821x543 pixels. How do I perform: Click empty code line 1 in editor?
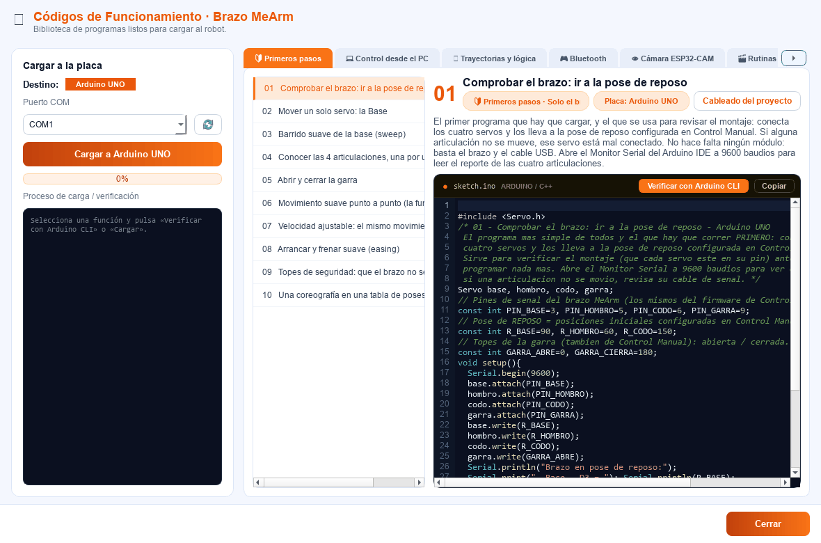pyautogui.click(x=623, y=205)
